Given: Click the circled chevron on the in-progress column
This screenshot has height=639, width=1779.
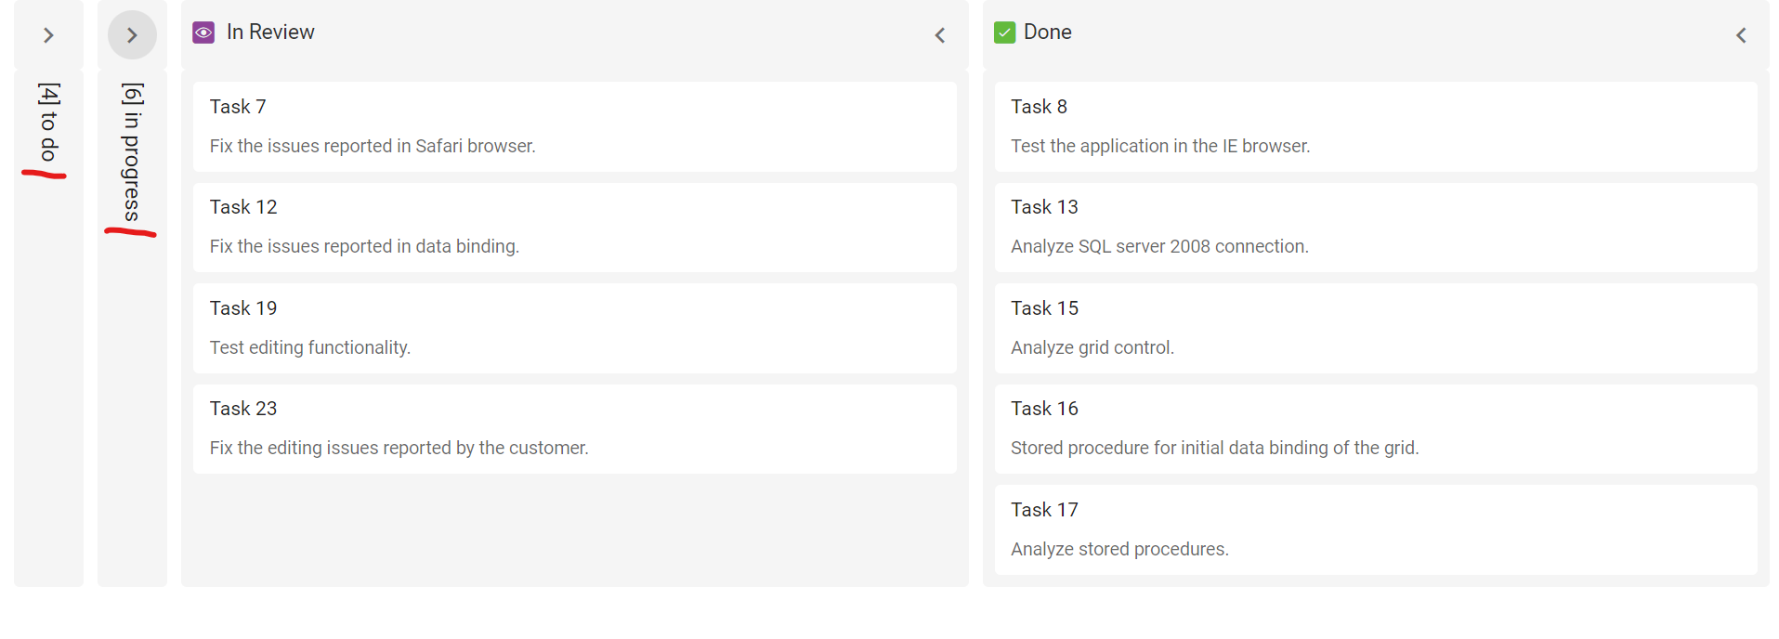Looking at the screenshot, I should pos(132,34).
